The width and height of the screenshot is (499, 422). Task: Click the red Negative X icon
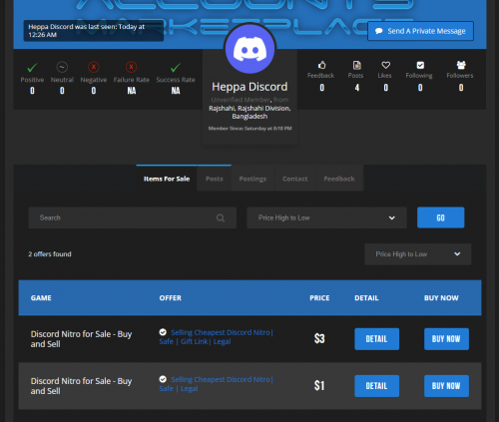(x=94, y=67)
